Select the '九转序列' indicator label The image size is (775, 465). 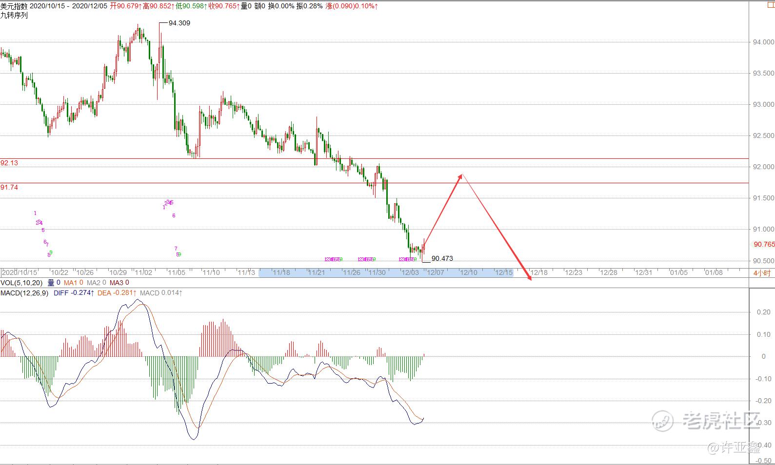(14, 15)
